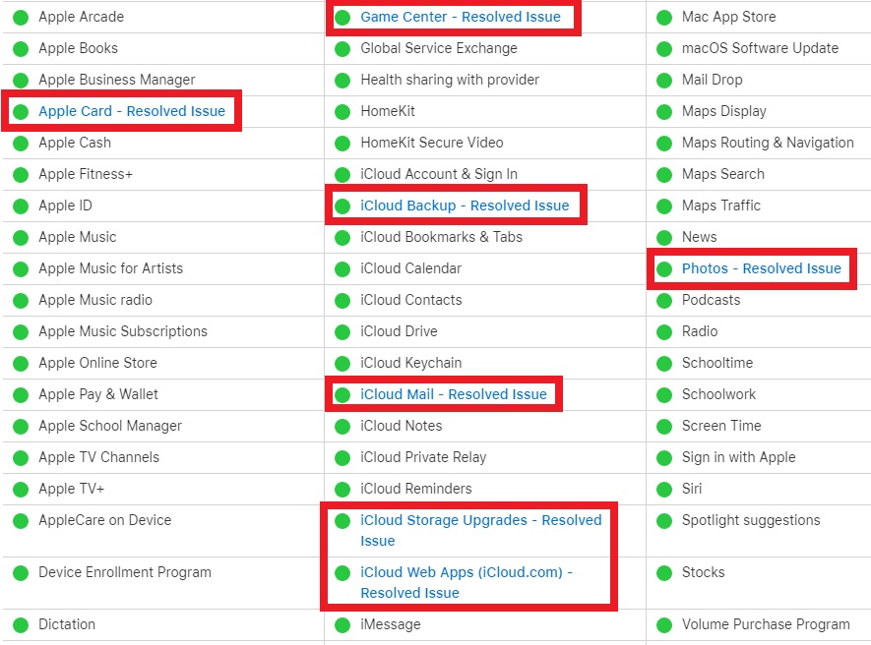This screenshot has height=645, width=871.
Task: Click the green dot beside iCloud Drive
Action: point(342,332)
